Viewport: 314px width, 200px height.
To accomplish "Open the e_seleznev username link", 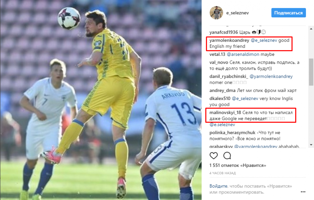I will pyautogui.click(x=237, y=13).
